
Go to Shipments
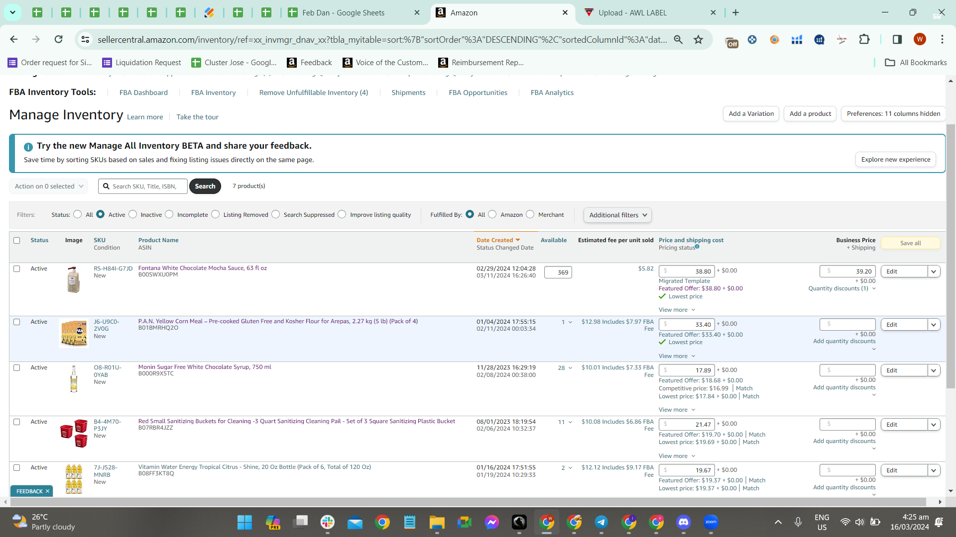pyautogui.click(x=408, y=93)
